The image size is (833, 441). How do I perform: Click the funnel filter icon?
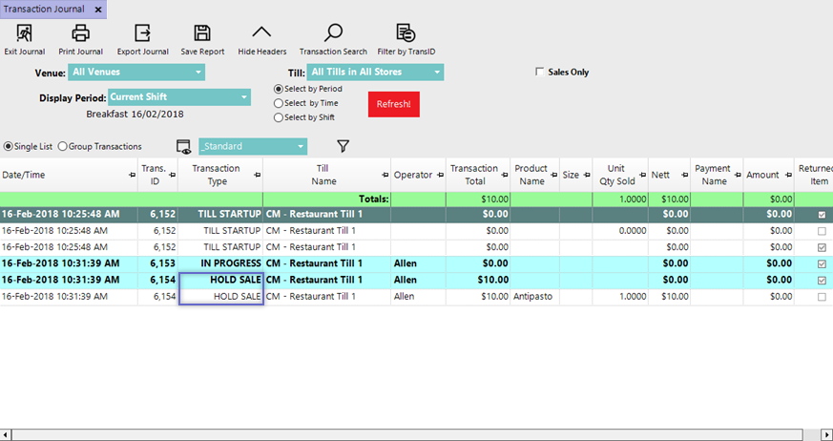click(344, 146)
